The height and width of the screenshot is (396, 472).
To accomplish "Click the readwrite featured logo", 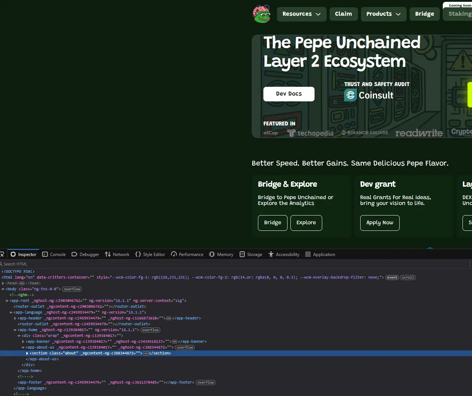I will [419, 133].
